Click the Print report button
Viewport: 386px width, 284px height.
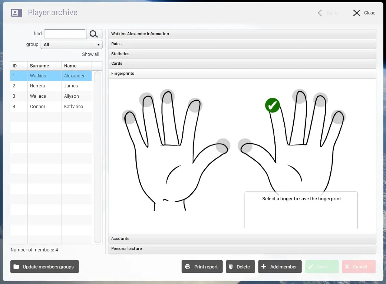tap(202, 267)
